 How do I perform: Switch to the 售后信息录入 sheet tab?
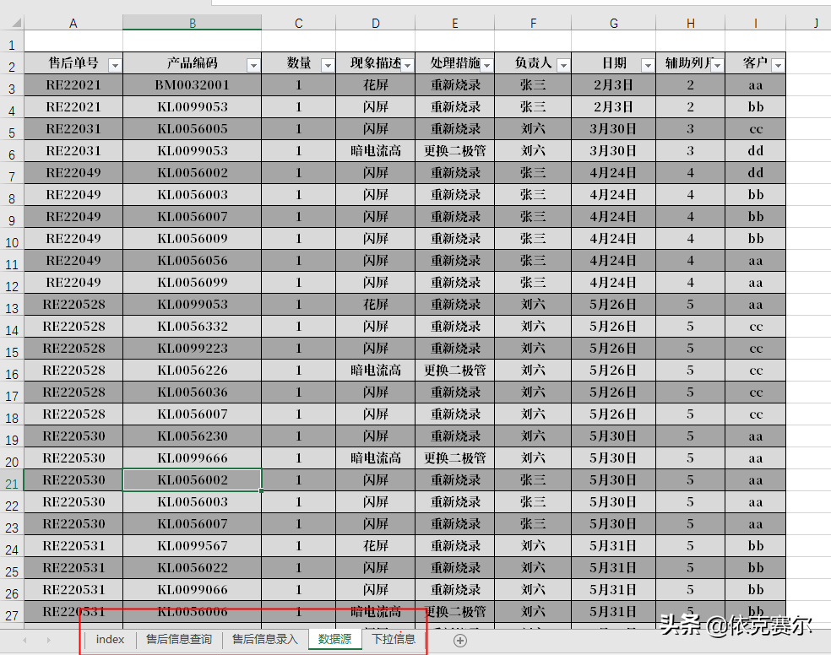pyautogui.click(x=265, y=640)
